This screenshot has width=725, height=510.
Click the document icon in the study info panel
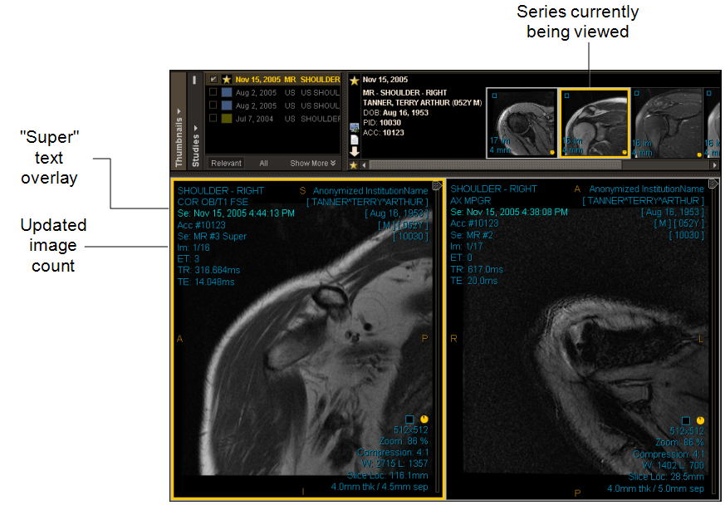coord(355,140)
